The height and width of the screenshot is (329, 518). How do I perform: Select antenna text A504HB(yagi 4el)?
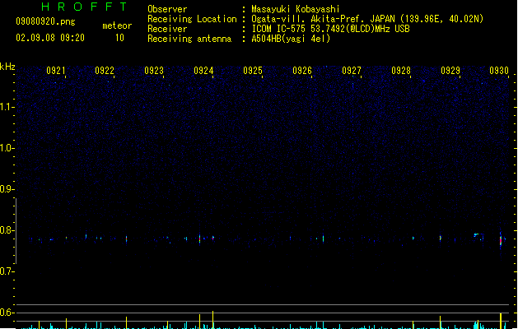click(x=291, y=39)
